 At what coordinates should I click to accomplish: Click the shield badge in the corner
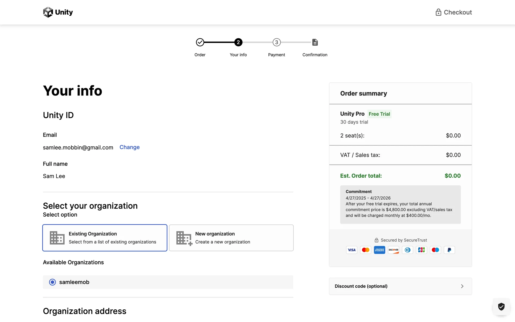click(501, 306)
